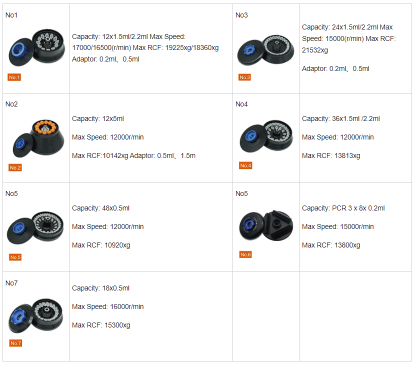
Task: Open the triangular PCR rotor image
Action: 266,225
